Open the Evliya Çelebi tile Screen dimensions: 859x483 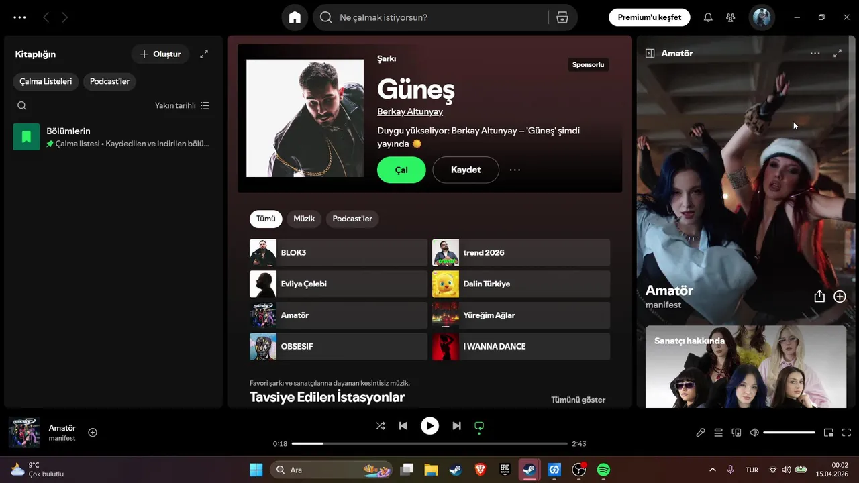[338, 284]
